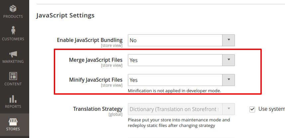The image size is (285, 138).
Task: Click the CUSTOMERS menu label
Action: tap(13, 39)
